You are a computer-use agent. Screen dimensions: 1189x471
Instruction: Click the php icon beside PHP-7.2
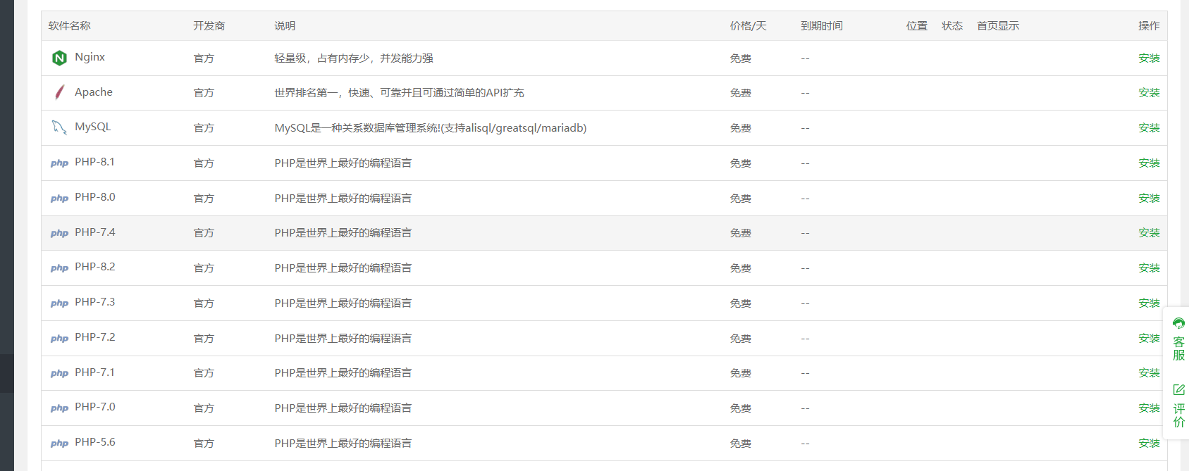[59, 339]
